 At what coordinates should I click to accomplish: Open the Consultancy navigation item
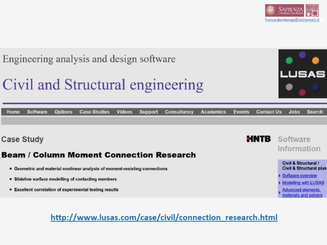tap(179, 112)
